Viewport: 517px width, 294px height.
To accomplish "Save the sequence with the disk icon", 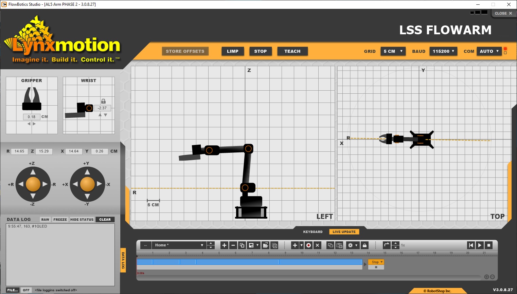I will click(251, 245).
